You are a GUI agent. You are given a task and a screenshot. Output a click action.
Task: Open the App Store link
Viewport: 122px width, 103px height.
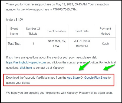73,78
